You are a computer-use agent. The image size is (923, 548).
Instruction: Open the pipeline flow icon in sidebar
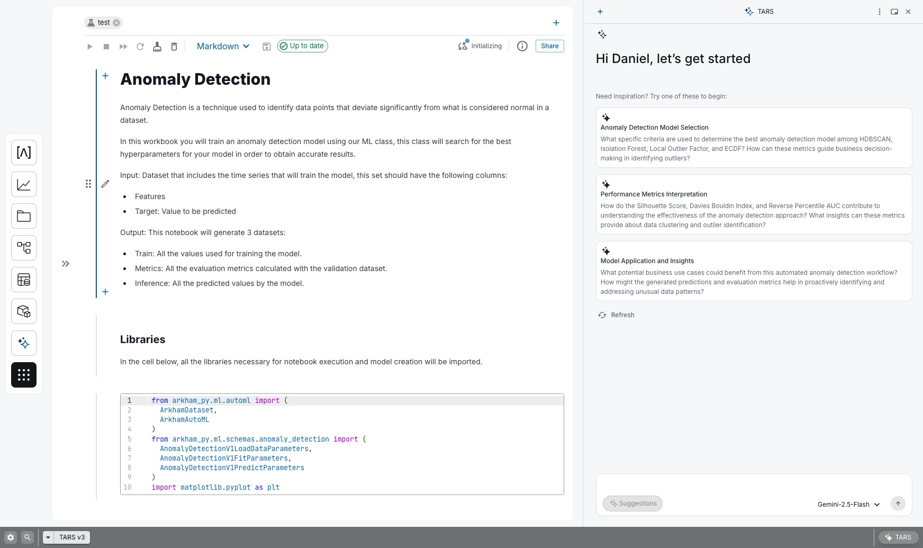[24, 248]
